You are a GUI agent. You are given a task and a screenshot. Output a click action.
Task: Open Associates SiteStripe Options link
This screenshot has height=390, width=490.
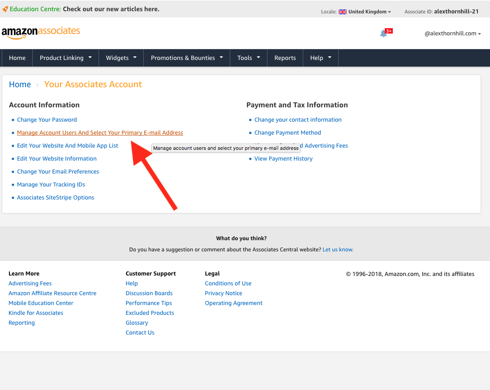click(56, 198)
